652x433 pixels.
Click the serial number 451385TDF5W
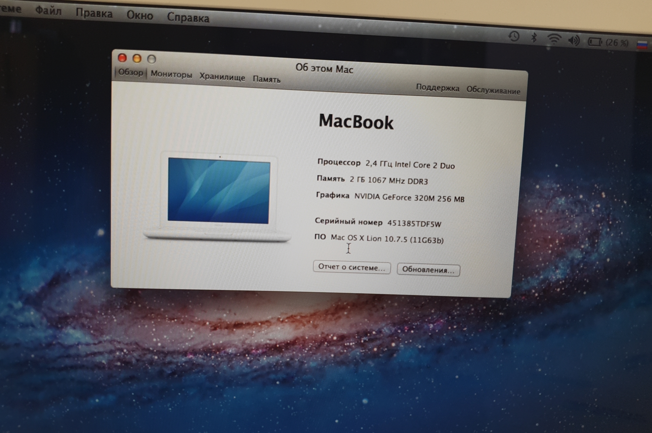tap(414, 223)
